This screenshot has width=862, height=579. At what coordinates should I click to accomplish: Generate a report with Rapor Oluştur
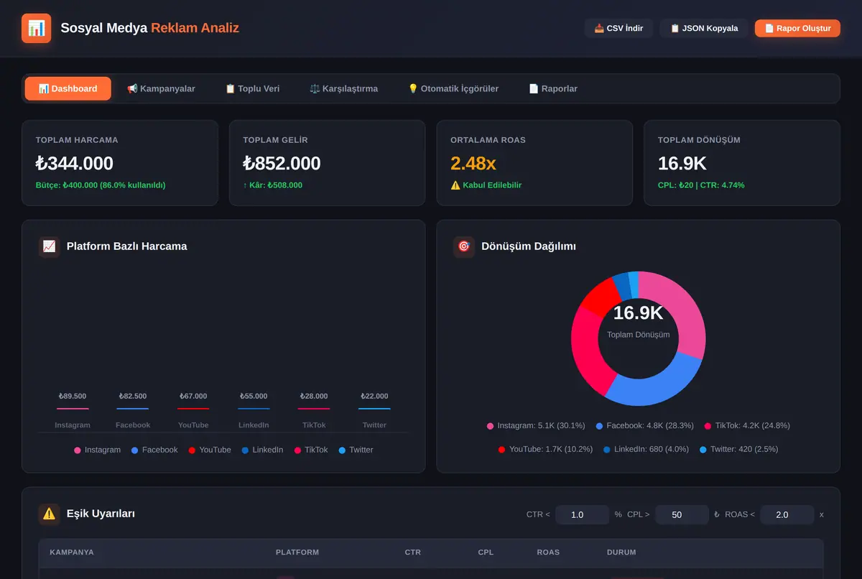(797, 28)
